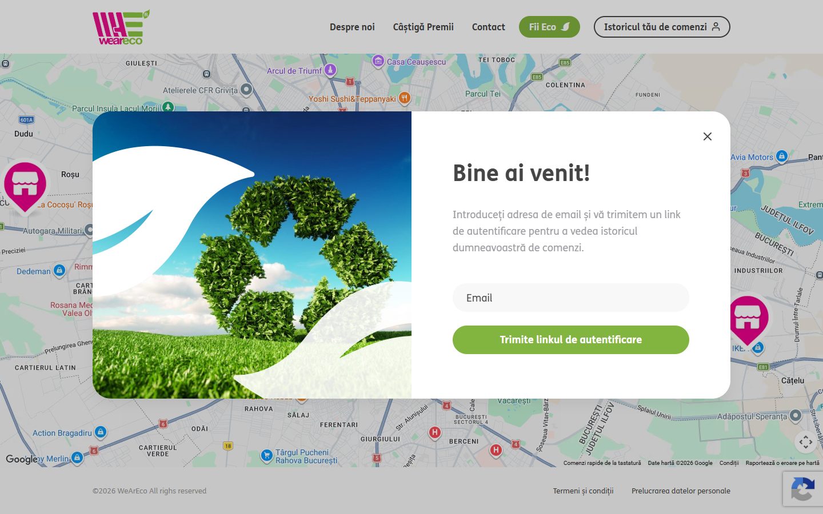
Task: Select the Dedeman map pin
Action: (59, 270)
